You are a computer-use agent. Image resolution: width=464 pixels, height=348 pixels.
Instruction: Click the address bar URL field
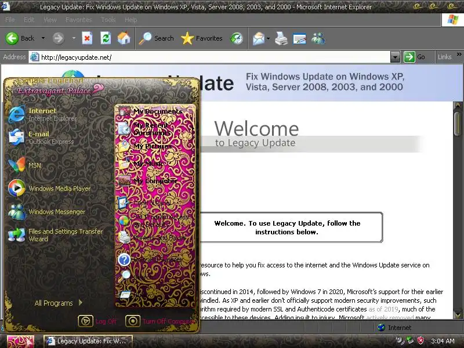[209, 57]
